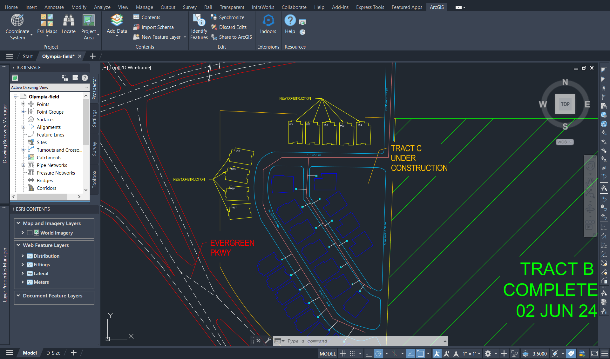Open the Start tab
The height and width of the screenshot is (359, 610).
coord(27,56)
